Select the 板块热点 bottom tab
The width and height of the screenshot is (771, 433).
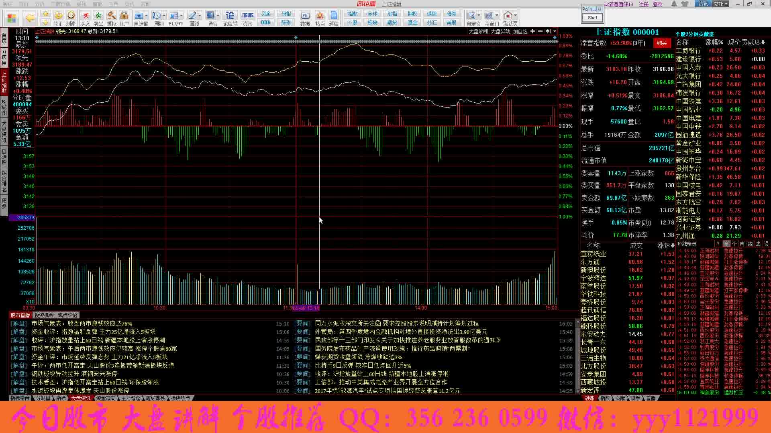tap(180, 398)
